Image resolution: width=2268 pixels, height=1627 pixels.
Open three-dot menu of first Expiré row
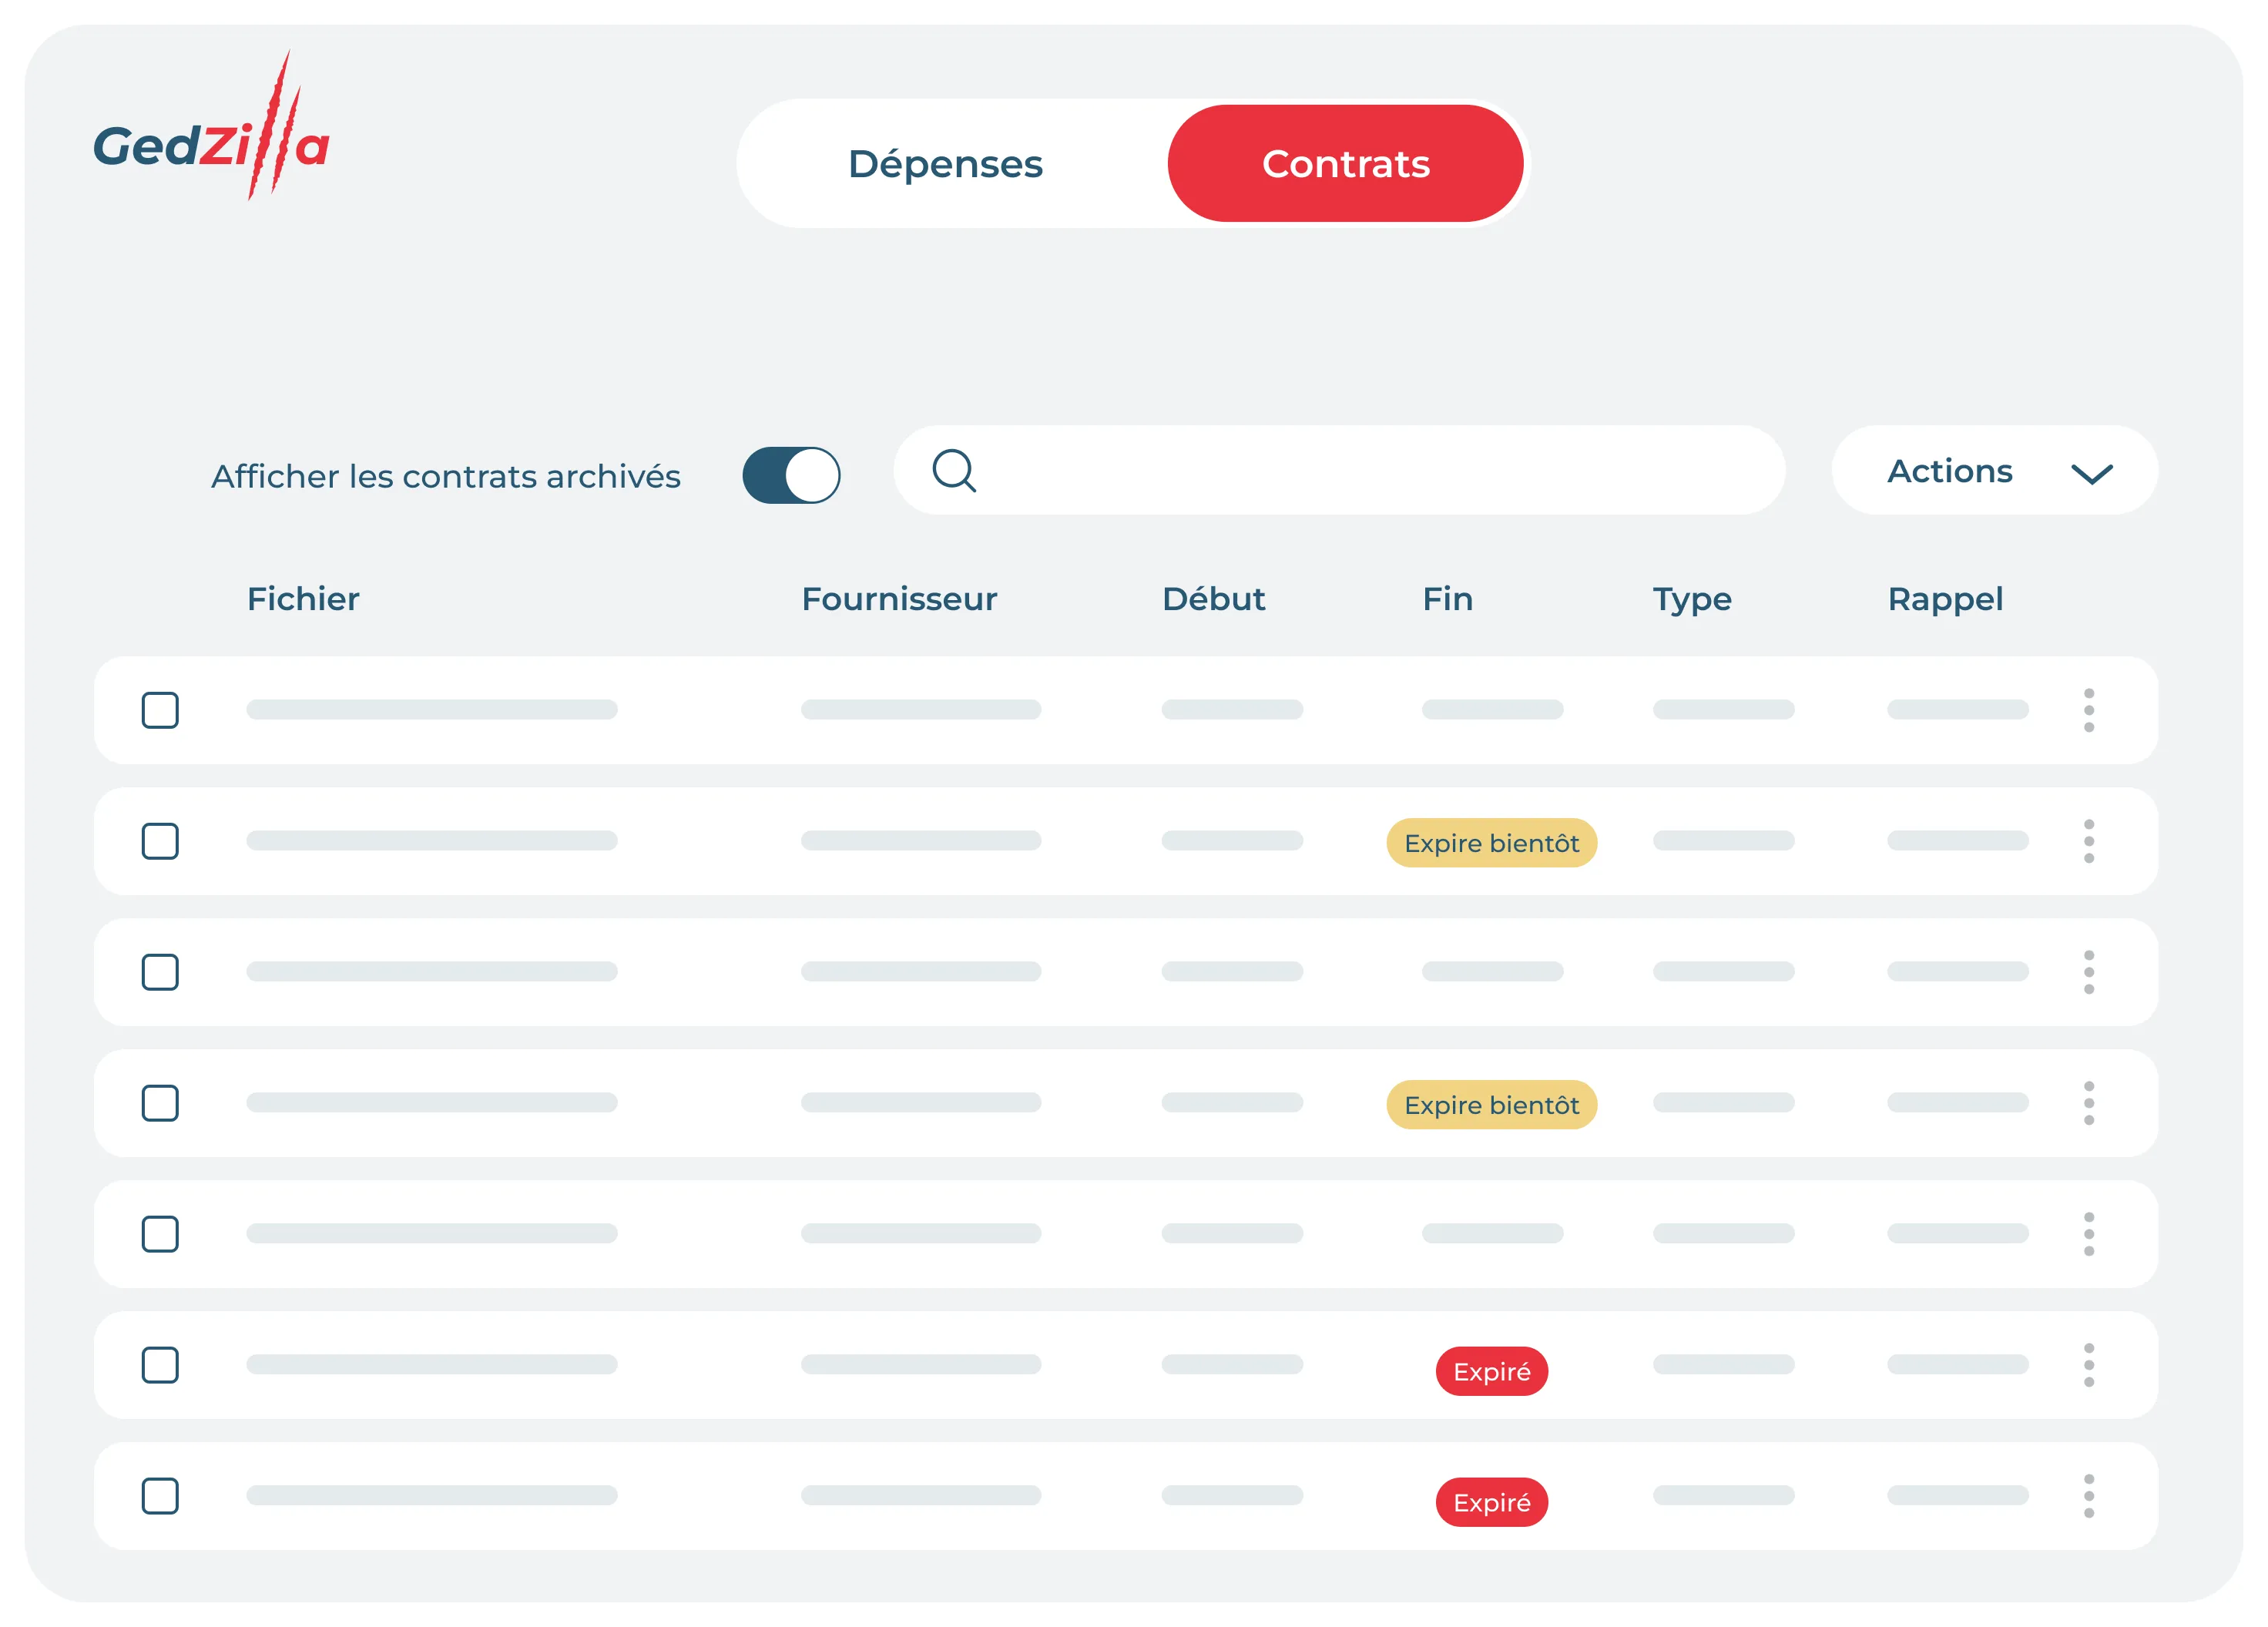pyautogui.click(x=2089, y=1365)
